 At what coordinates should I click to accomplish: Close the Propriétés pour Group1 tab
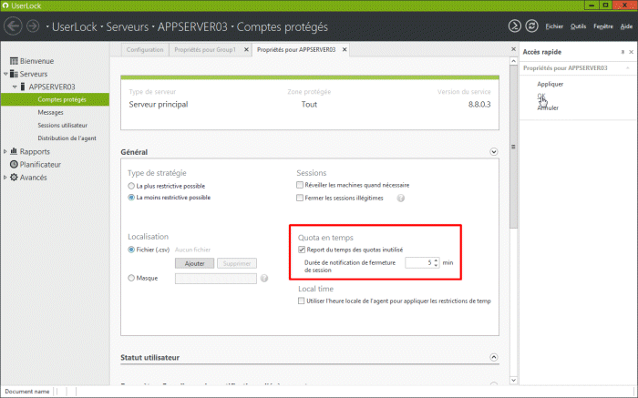246,49
